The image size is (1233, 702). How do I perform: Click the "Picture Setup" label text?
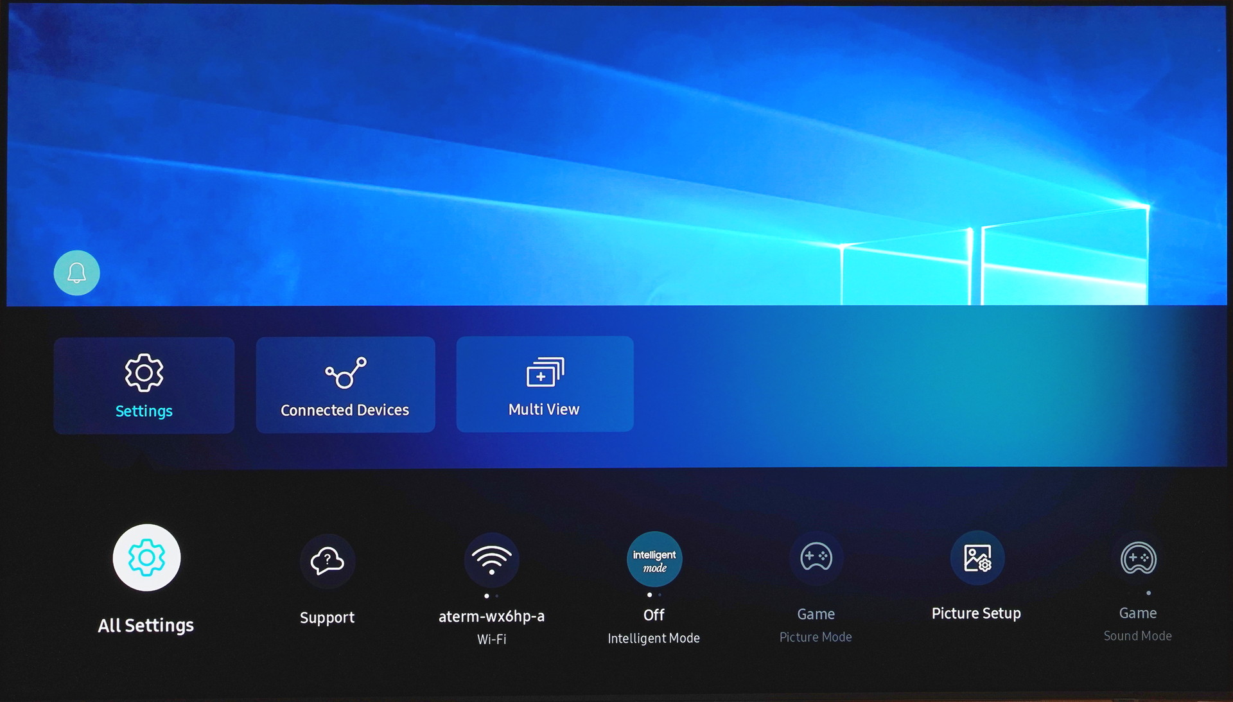(x=976, y=613)
